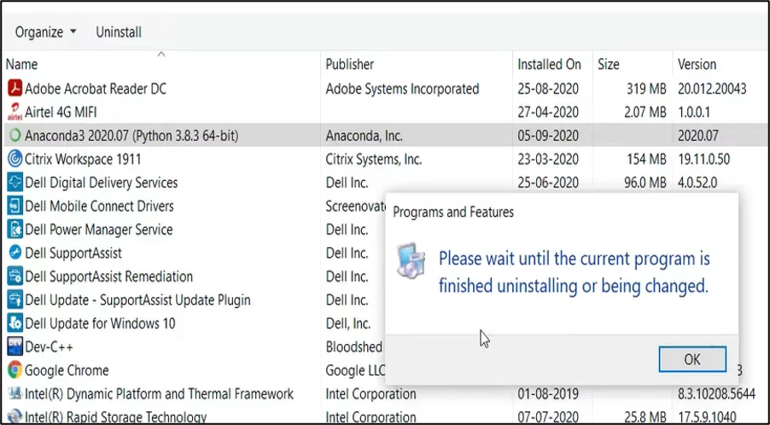Select Adobe Acrobat Reader DC program name

click(x=96, y=89)
